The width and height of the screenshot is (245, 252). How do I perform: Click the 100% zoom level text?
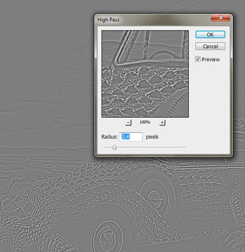145,122
